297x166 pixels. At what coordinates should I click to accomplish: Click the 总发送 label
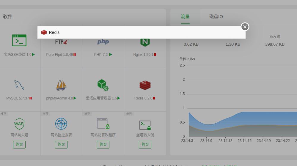(275, 37)
